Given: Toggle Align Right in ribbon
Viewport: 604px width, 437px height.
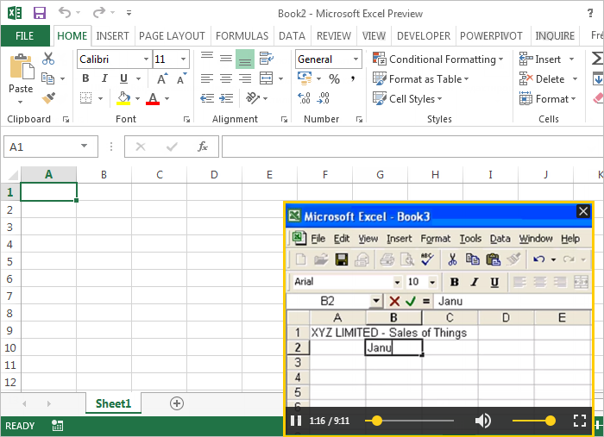Looking at the screenshot, I should (x=245, y=78).
